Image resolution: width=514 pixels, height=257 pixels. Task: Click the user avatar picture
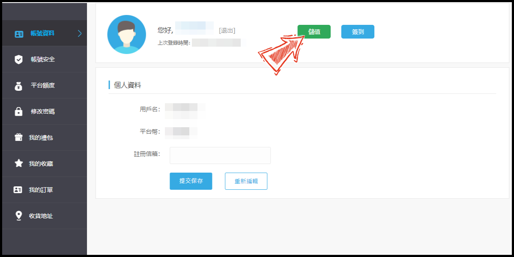(127, 34)
